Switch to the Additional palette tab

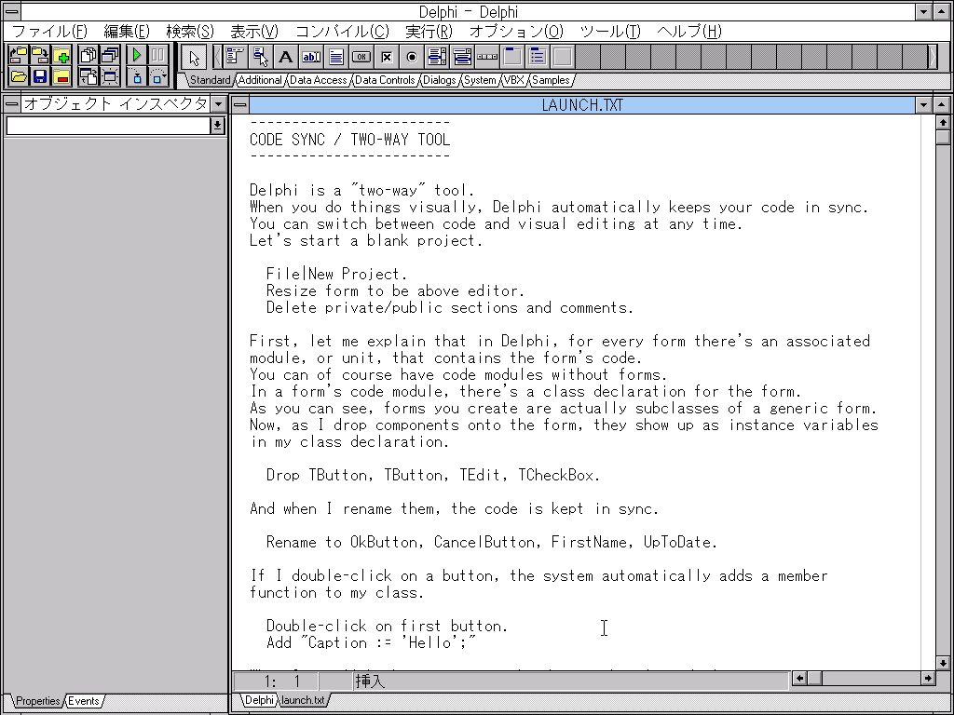click(261, 80)
